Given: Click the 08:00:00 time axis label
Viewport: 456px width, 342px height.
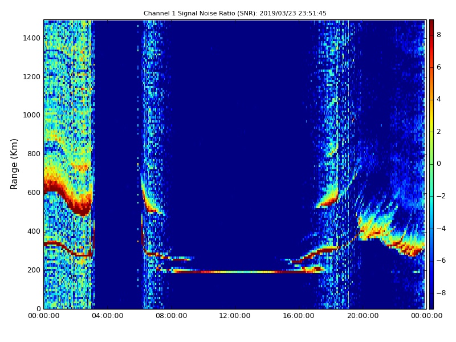Looking at the screenshot, I should pyautogui.click(x=172, y=316).
